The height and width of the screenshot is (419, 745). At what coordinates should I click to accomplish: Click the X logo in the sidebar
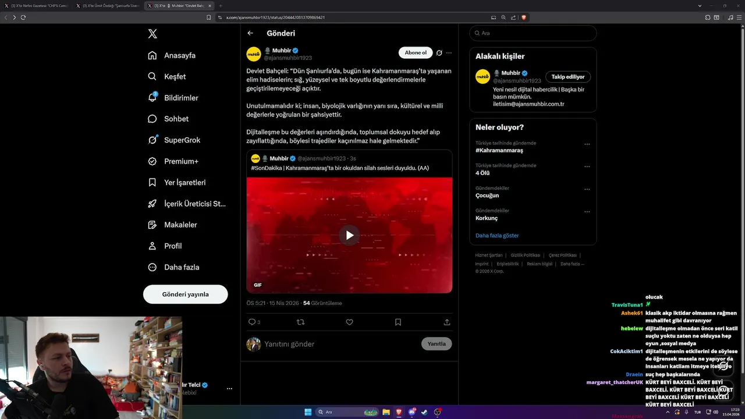point(152,34)
